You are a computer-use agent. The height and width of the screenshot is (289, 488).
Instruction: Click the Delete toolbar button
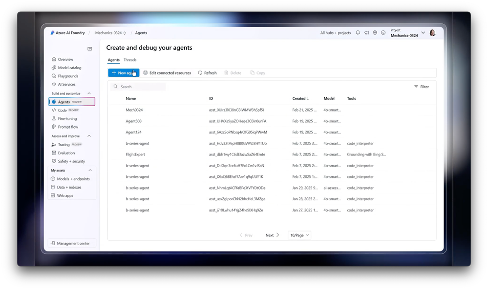click(x=233, y=73)
